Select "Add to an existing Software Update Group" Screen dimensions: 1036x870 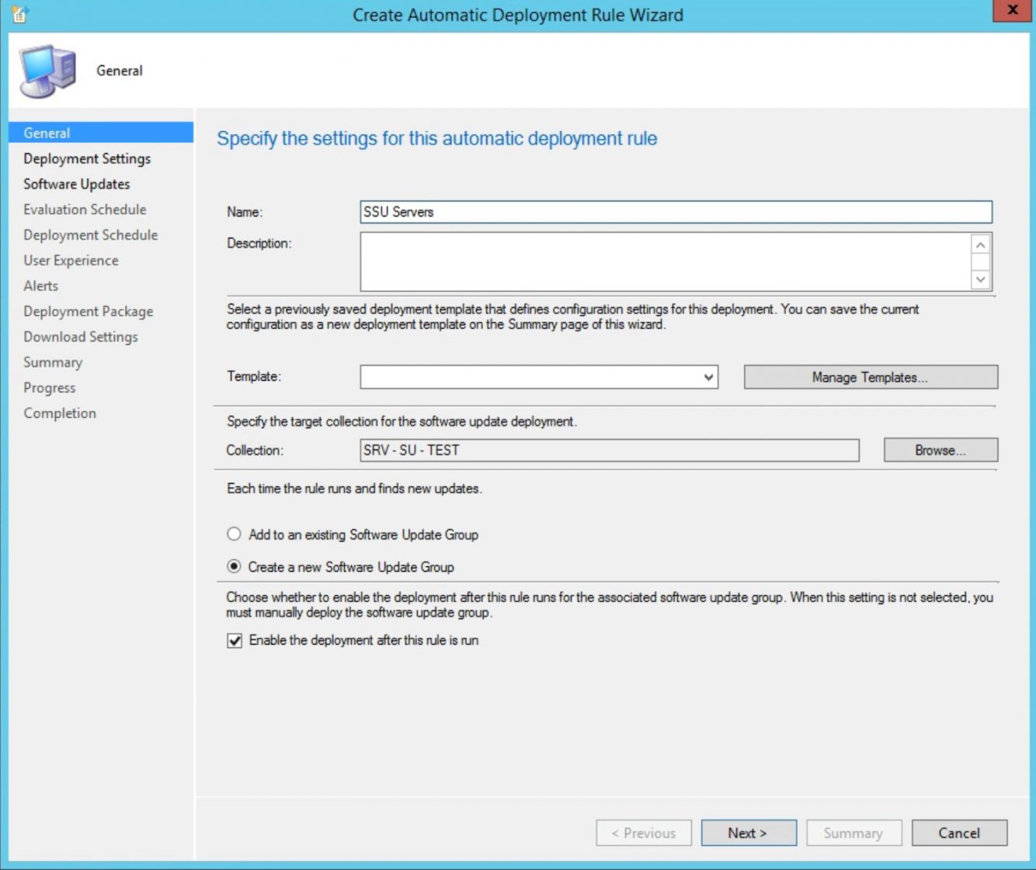tap(234, 534)
